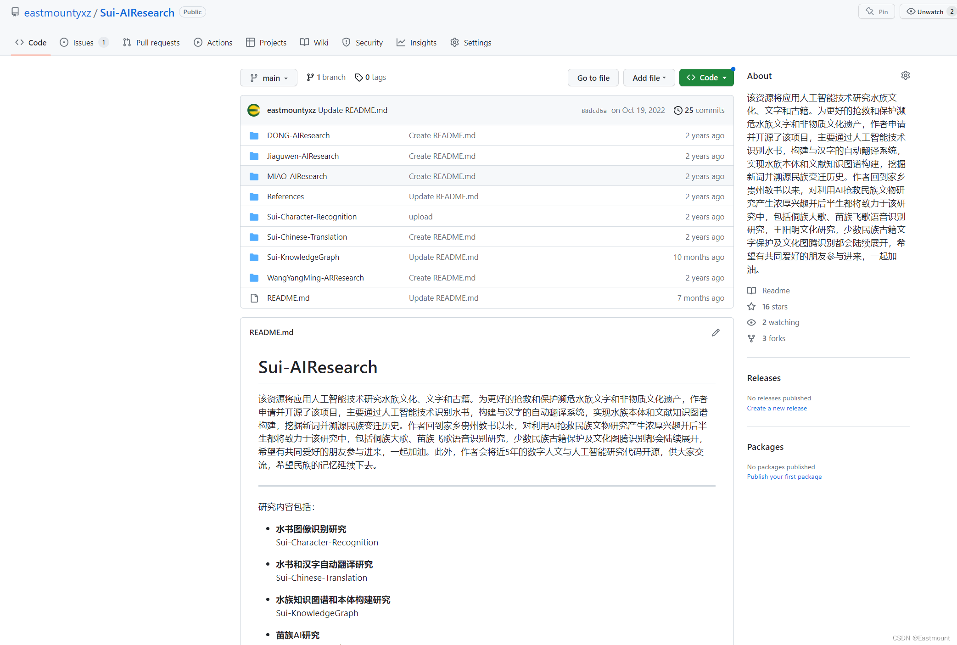Open the MIAO-AIResearch folder
The image size is (957, 645).
(297, 176)
